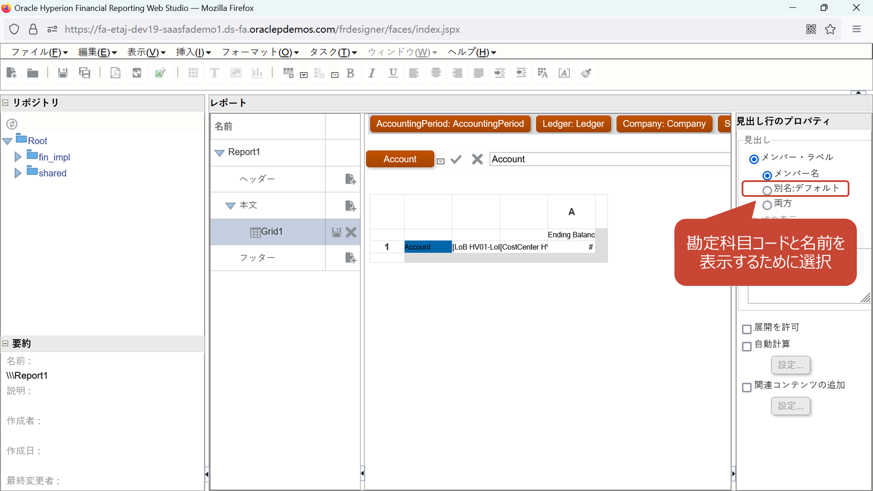The height and width of the screenshot is (491, 873).
Task: Click the open folder toolbar icon
Action: point(33,73)
